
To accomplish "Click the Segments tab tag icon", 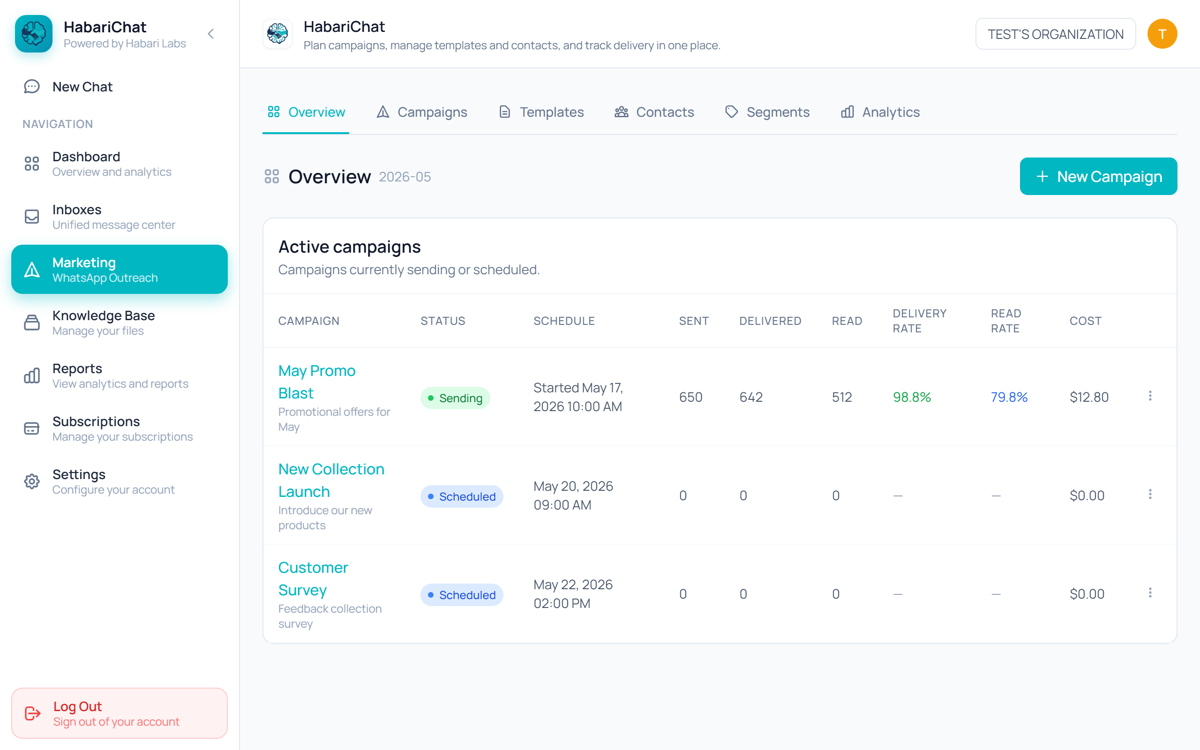I will (x=731, y=112).
